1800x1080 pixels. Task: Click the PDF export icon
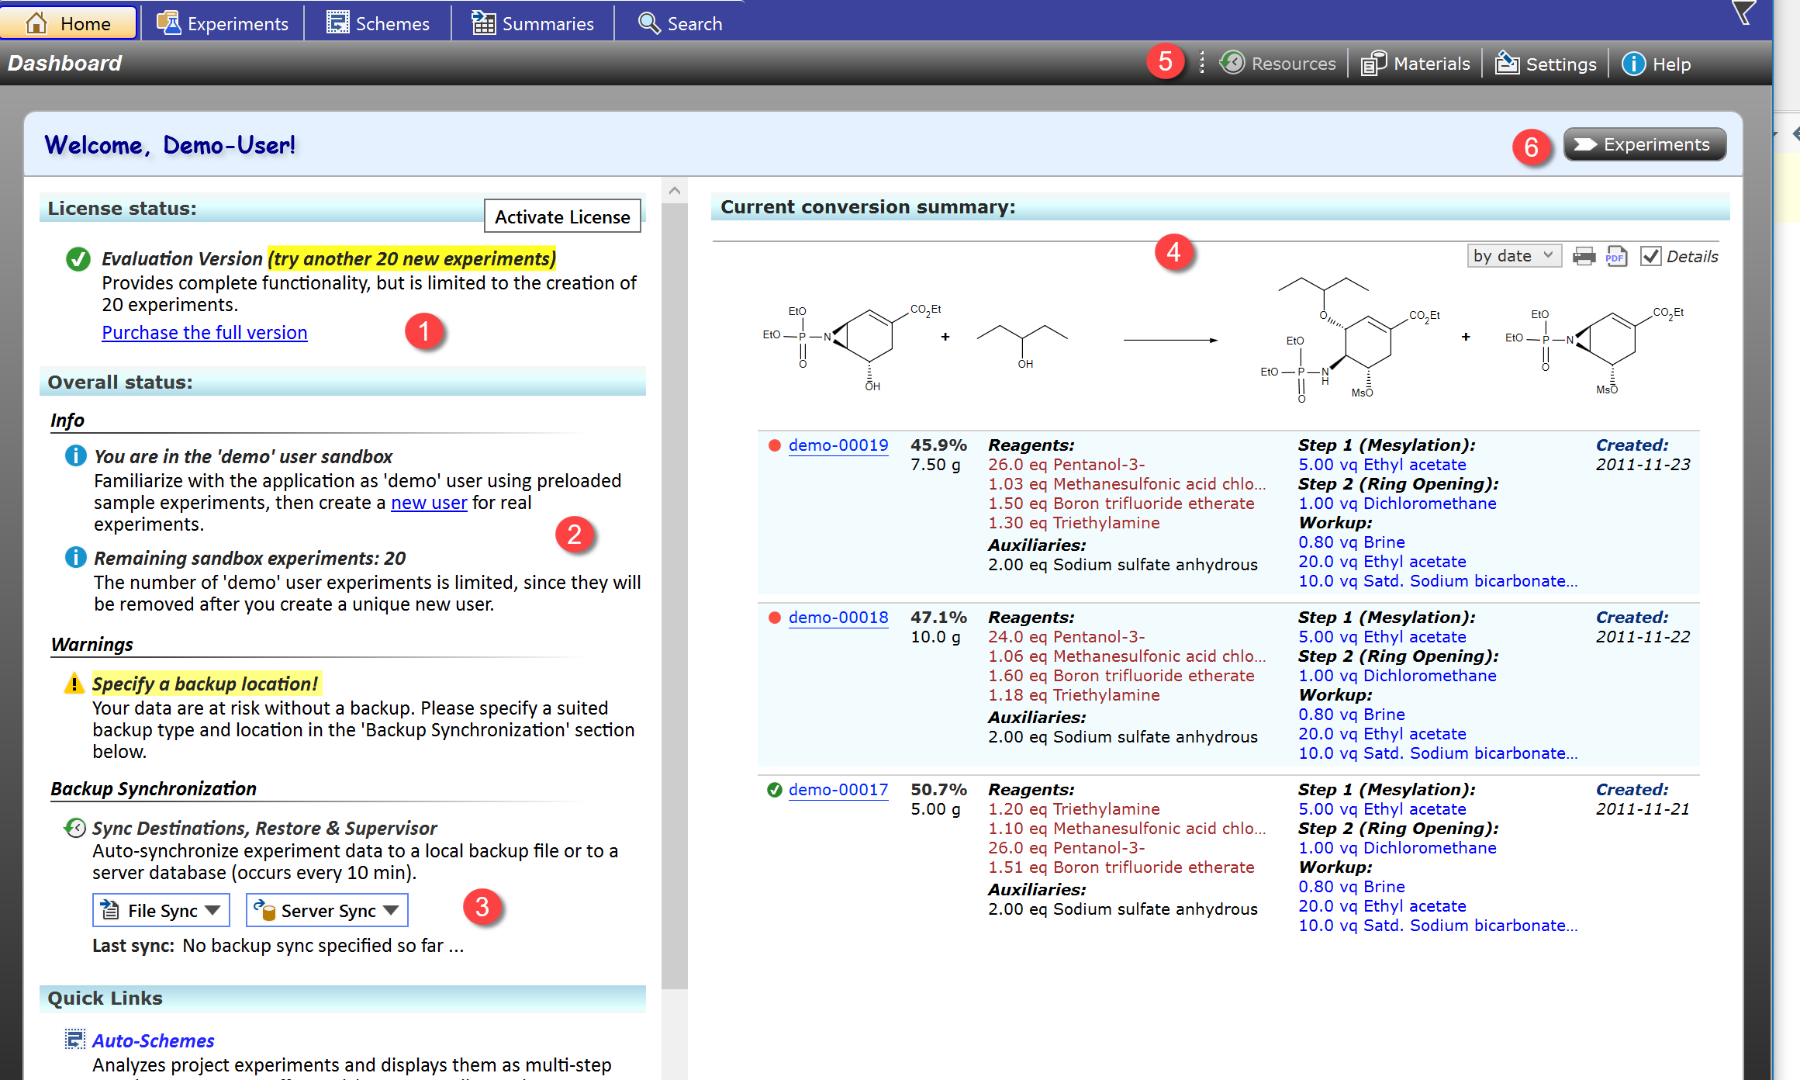coord(1616,256)
